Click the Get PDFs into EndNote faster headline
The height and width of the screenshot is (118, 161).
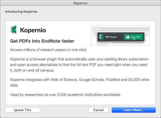(42, 41)
